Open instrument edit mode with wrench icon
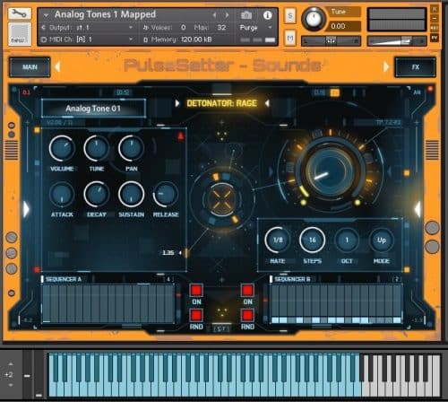448x402 pixels. click(19, 13)
